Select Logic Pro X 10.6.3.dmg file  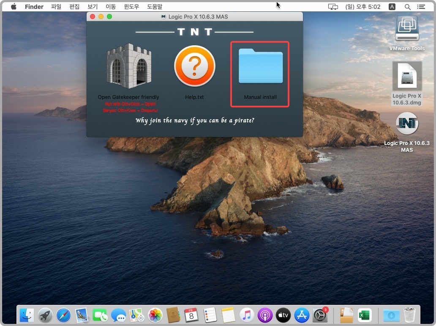[x=407, y=76]
